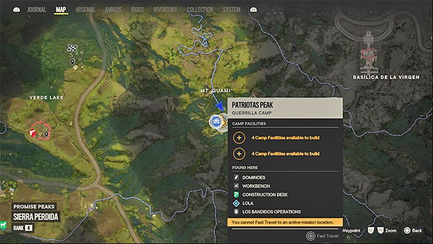Viewport: 433px width, 244px height.
Task: Click the Promise Peaks region label
Action: pyautogui.click(x=34, y=207)
